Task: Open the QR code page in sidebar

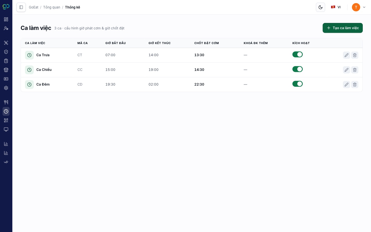Action: point(6,120)
